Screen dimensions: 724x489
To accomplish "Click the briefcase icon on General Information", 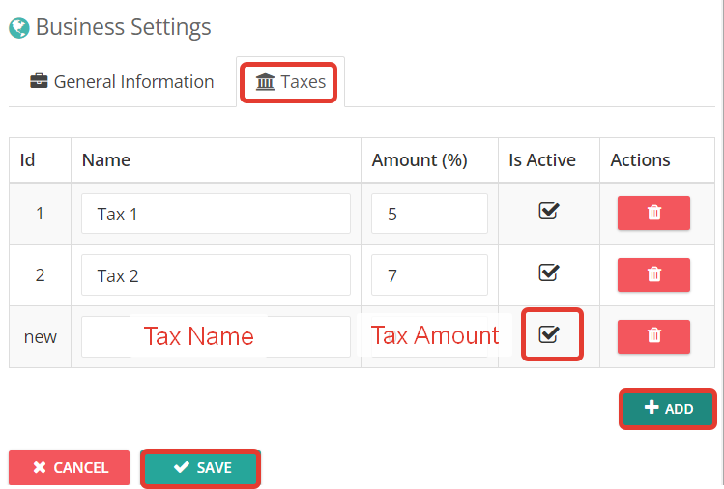I will [39, 81].
